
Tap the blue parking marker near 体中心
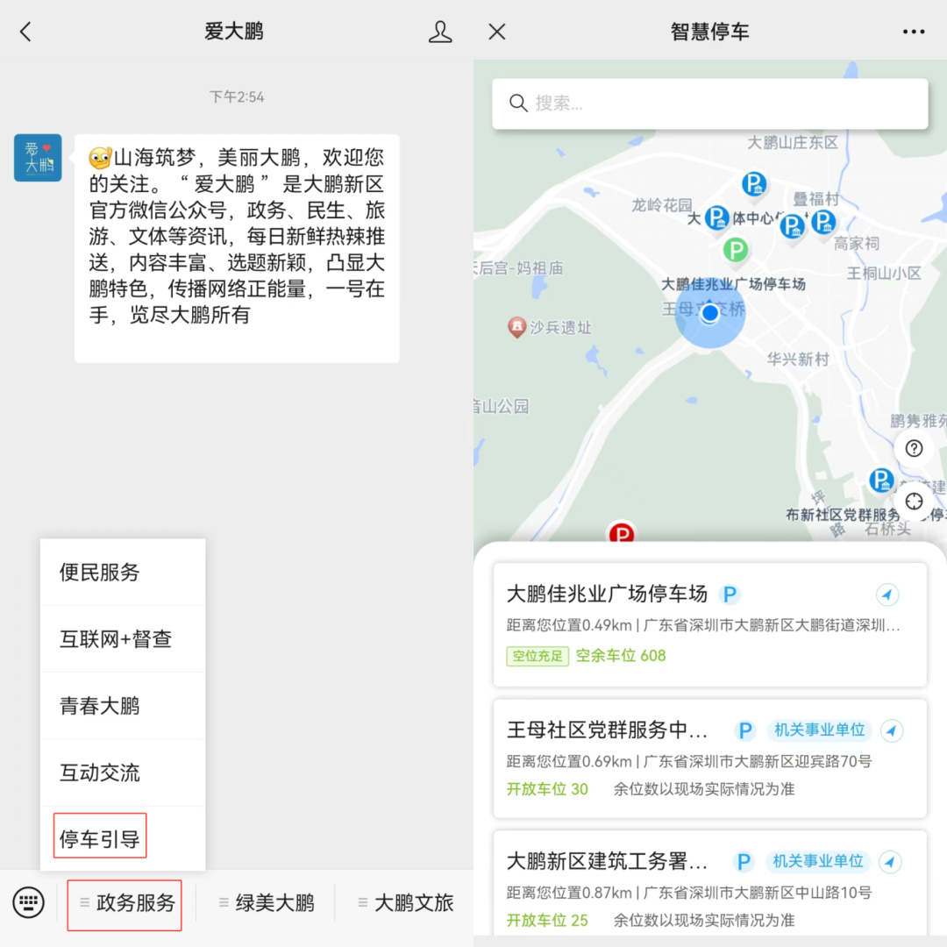coord(717,218)
